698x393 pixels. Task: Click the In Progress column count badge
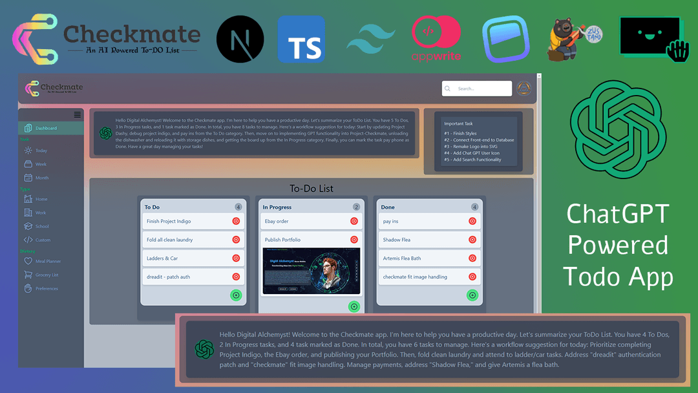356,207
